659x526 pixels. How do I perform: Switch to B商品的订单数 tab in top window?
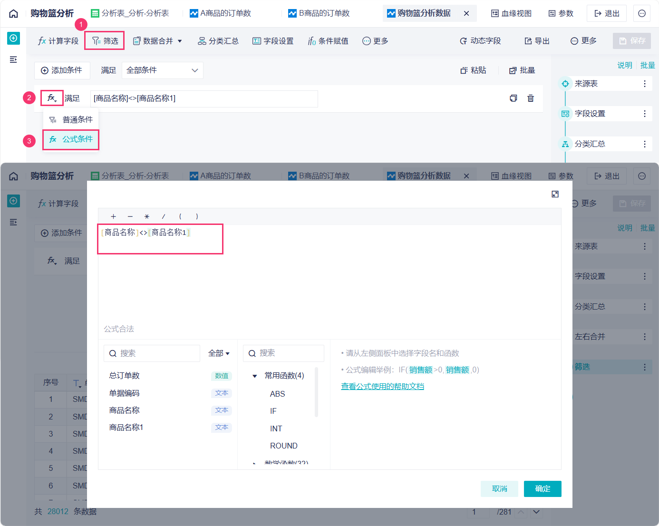pos(319,13)
